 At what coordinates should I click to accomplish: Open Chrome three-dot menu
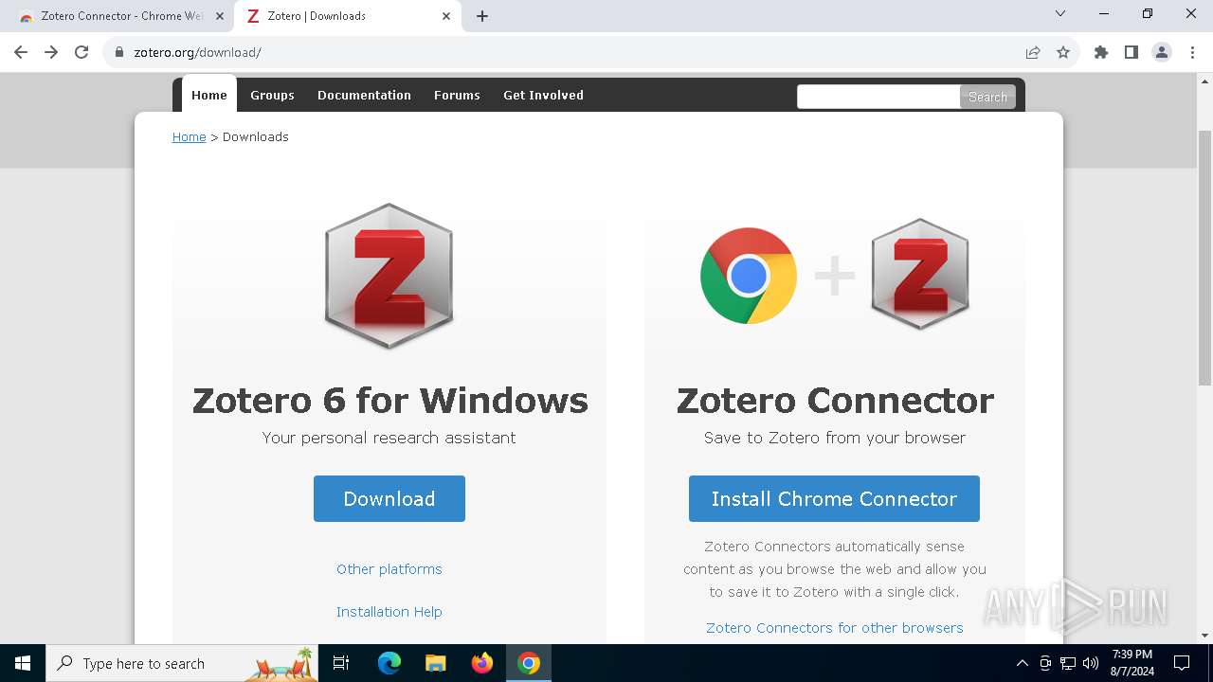point(1192,52)
